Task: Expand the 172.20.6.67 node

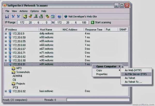Action: [x=6, y=49]
